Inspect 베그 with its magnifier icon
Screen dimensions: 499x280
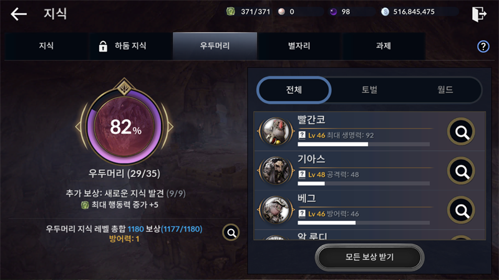461,210
